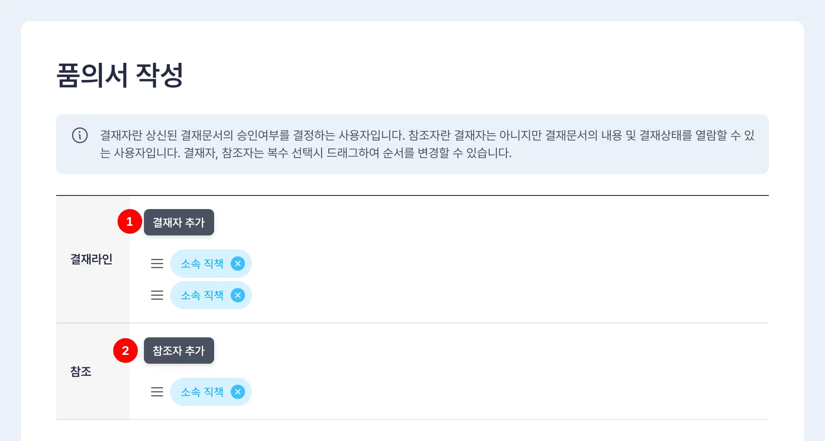The image size is (825, 441).
Task: Select second 소속 직책 approver chip label
Action: pos(202,295)
